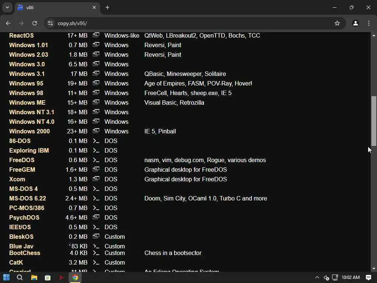Open the notification center
Screen dimensions: 377x283
tap(369, 277)
